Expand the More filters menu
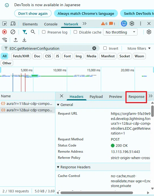 coord(139,48)
